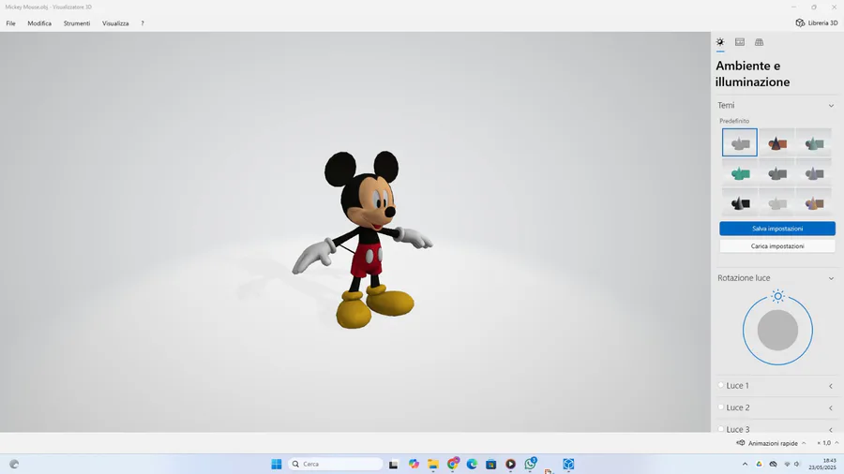Collapse the Temi section
The width and height of the screenshot is (844, 474).
(x=831, y=105)
